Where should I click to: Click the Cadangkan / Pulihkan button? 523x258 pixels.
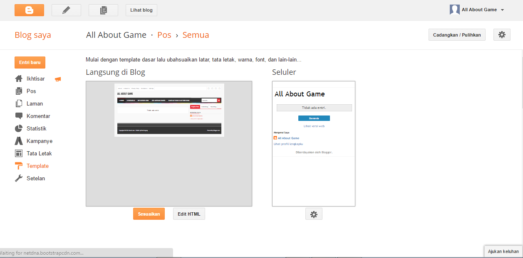coord(457,35)
